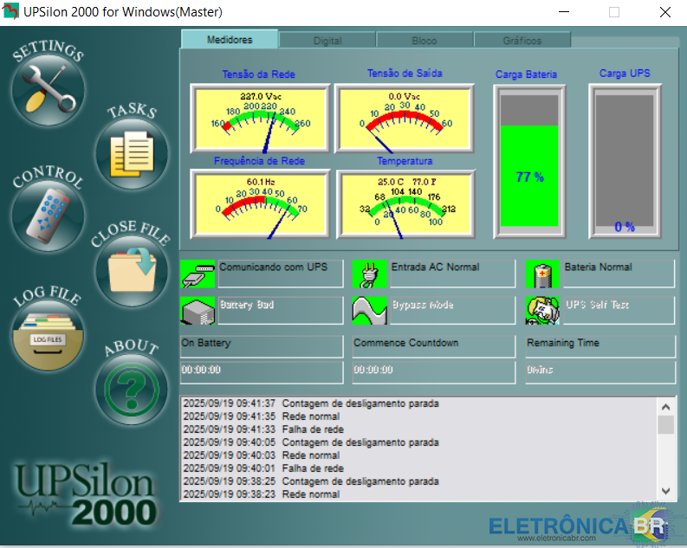Image resolution: width=687 pixels, height=548 pixels.
Task: Click the Carga Bateria green level bar
Action: point(529,177)
